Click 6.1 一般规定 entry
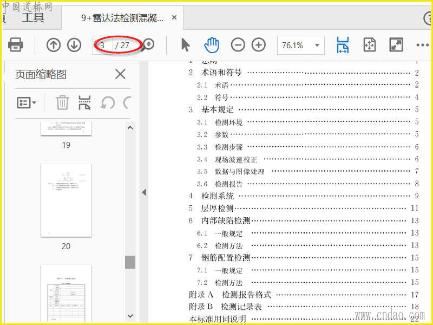The height and width of the screenshot is (325, 433). tap(308, 233)
